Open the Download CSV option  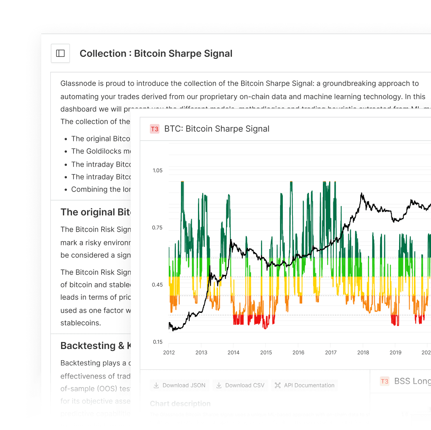click(x=240, y=385)
